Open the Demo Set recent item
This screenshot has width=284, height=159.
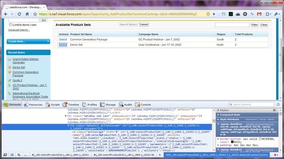pos(19,67)
